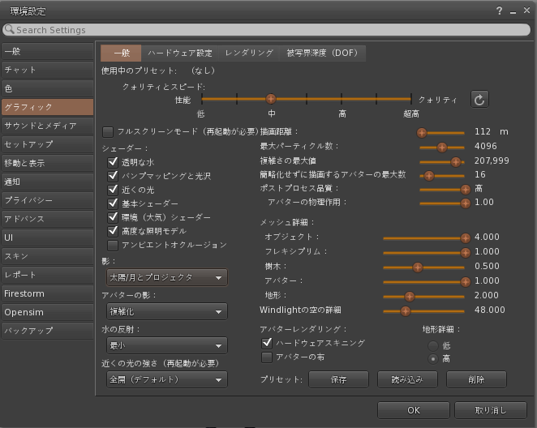Click the ポストプロセス品質 slider
This screenshot has width=537, height=428.
tap(445, 189)
